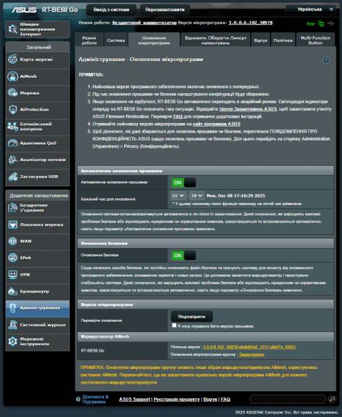Open the firmware version link in header
This screenshot has width=342, height=417.
tap(250, 23)
